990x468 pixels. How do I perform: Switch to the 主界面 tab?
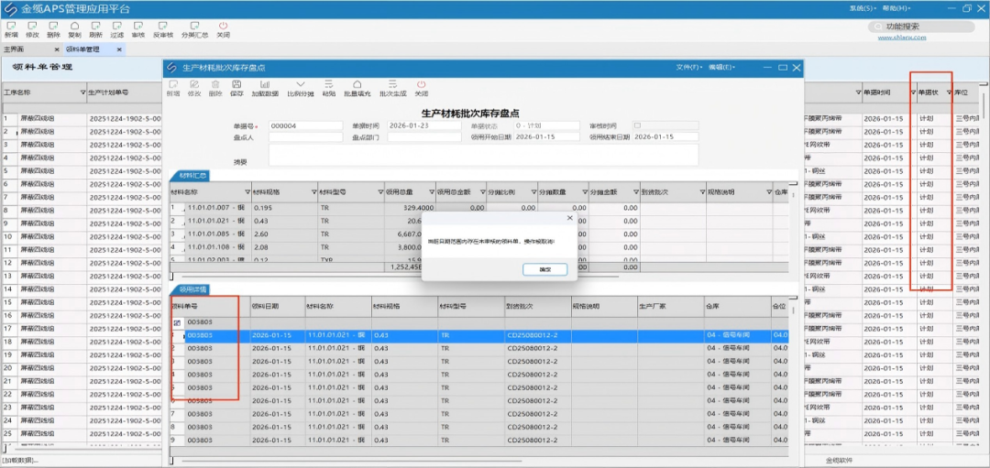tap(14, 49)
